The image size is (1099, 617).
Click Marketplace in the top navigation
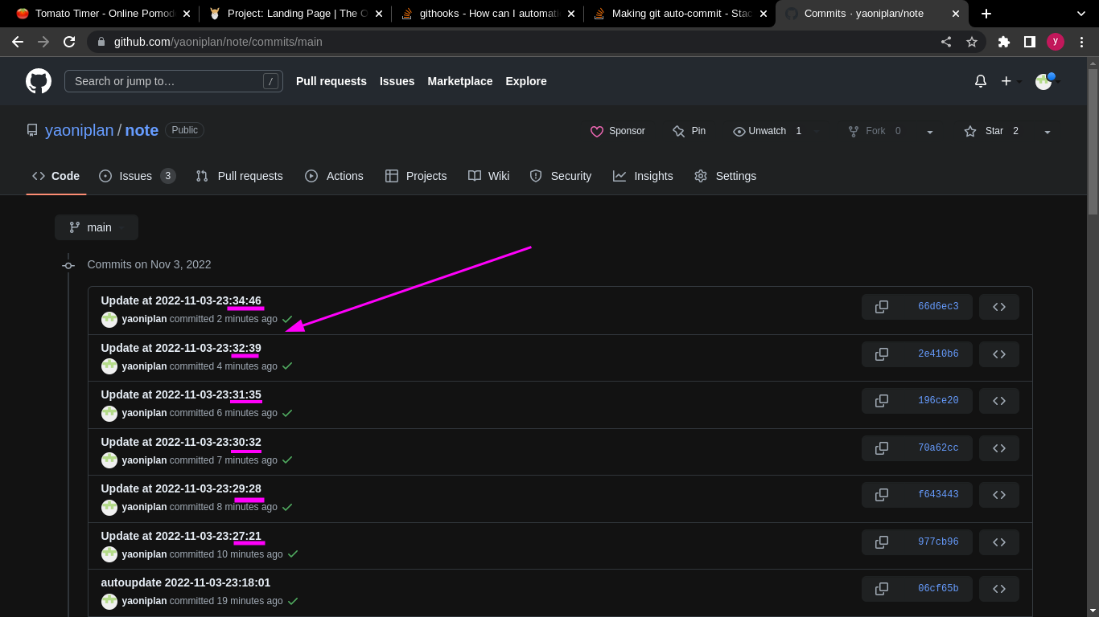(460, 81)
